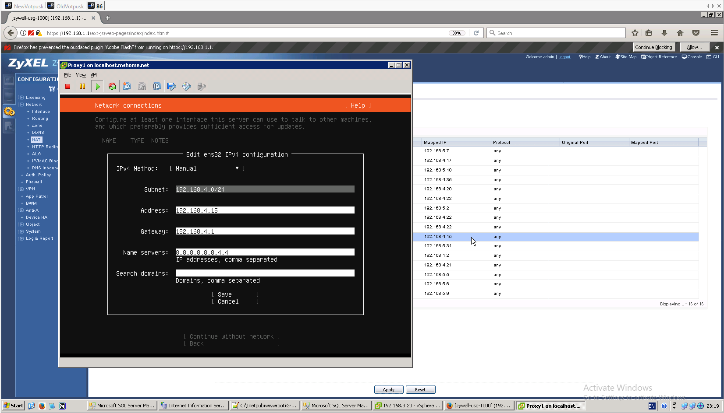Click Continue Blocking for Flash plugin
Screen dimensions: 724x413
click(653, 47)
